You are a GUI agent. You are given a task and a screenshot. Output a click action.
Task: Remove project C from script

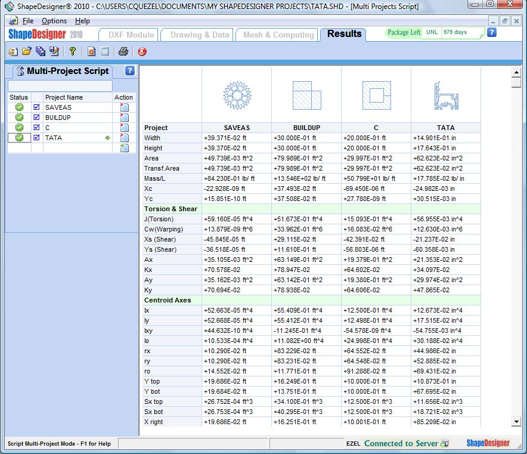[124, 128]
